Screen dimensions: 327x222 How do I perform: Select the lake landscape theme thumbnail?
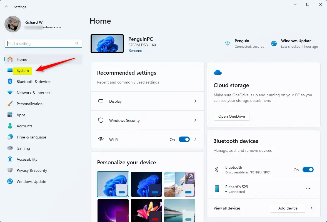pos(180,210)
